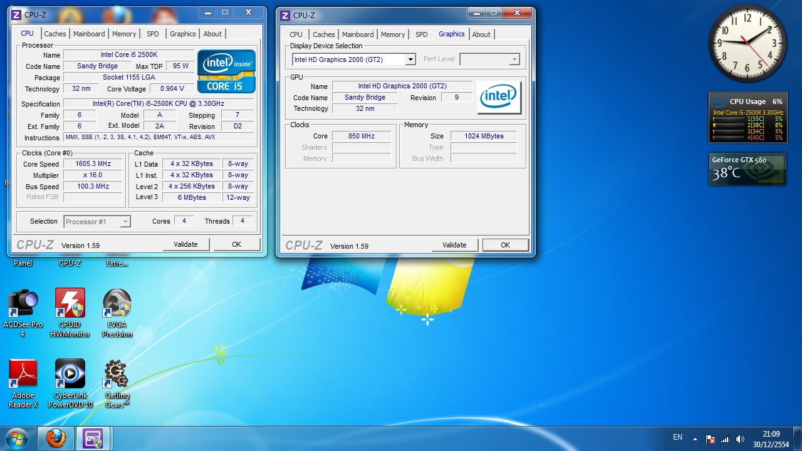
Task: Select the CyberLink PowerDVD 10 shortcut
Action: (x=70, y=383)
